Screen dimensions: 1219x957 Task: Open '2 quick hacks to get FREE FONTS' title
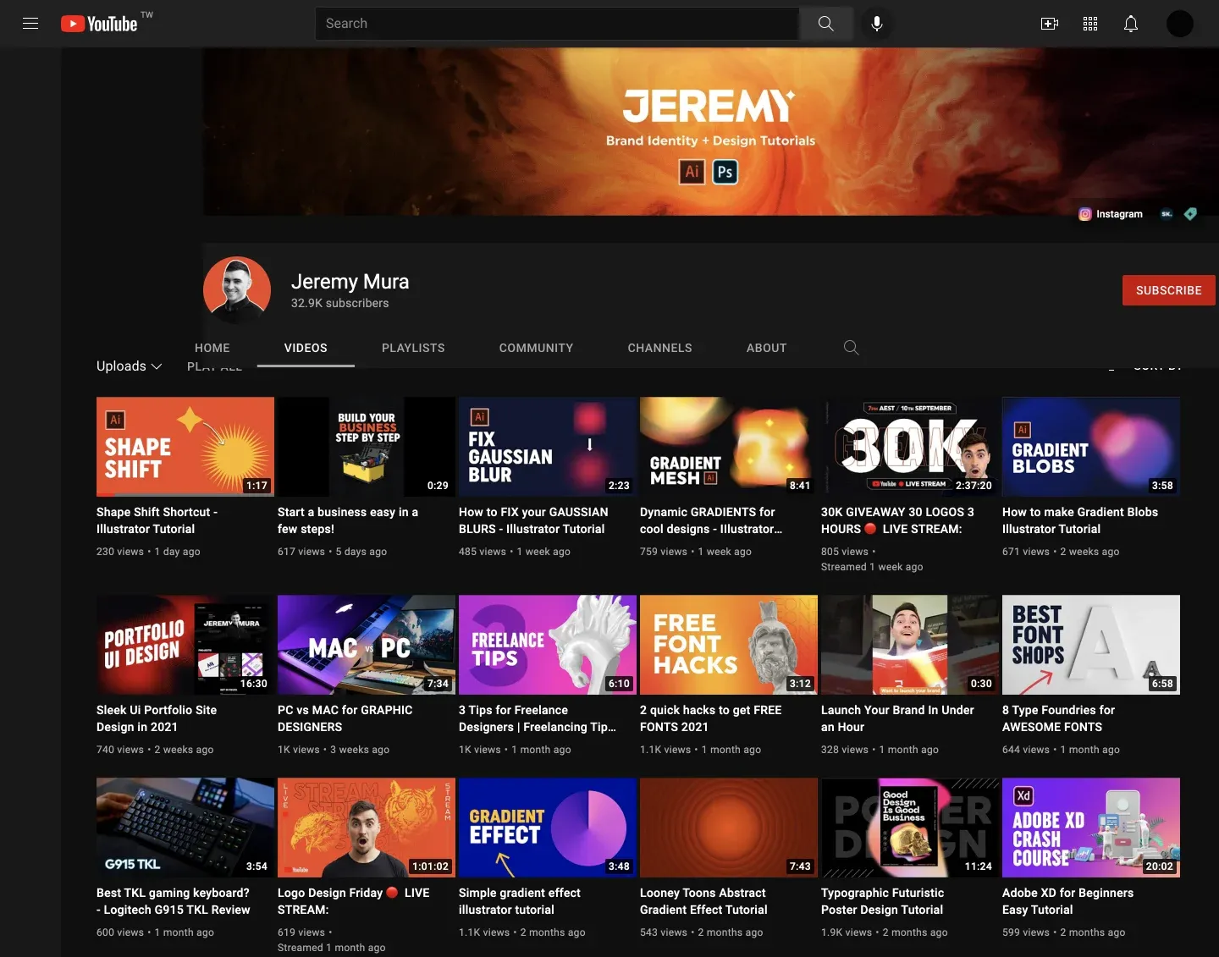coord(711,718)
